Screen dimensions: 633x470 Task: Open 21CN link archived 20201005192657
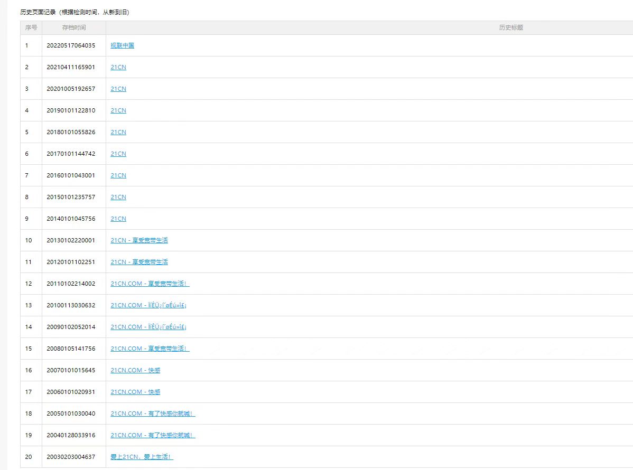(x=118, y=89)
